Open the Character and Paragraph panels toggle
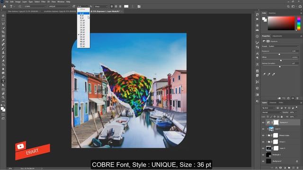 (139, 6)
